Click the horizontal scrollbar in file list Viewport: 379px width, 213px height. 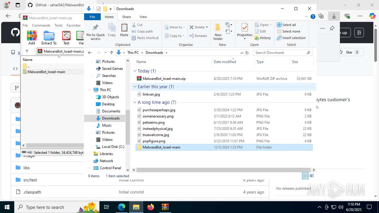click(x=224, y=170)
